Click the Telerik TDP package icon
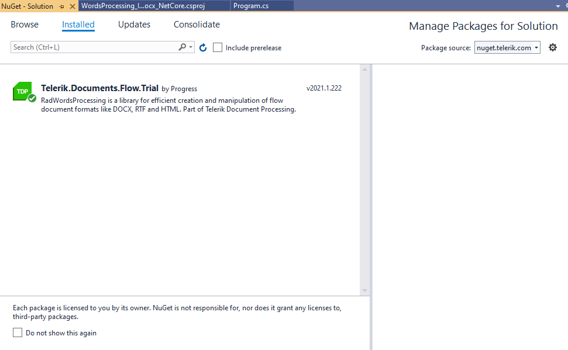This screenshot has height=350, width=568. coord(24,92)
